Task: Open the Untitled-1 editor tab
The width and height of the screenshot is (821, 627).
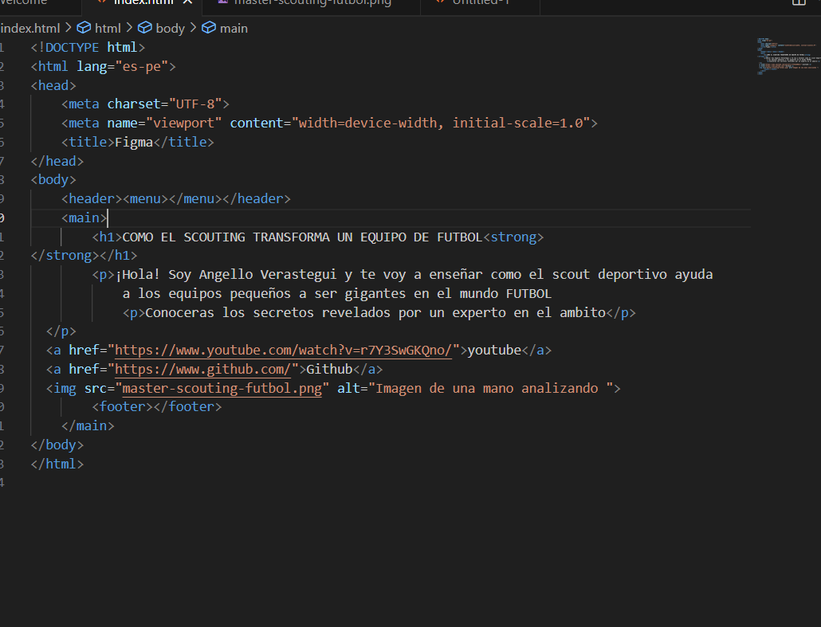Action: pyautogui.click(x=480, y=2)
